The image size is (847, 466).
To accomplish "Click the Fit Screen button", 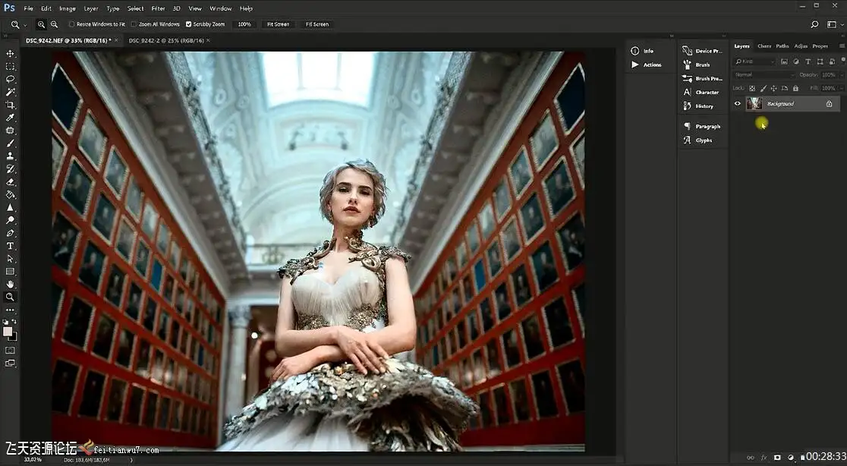I will 278,24.
